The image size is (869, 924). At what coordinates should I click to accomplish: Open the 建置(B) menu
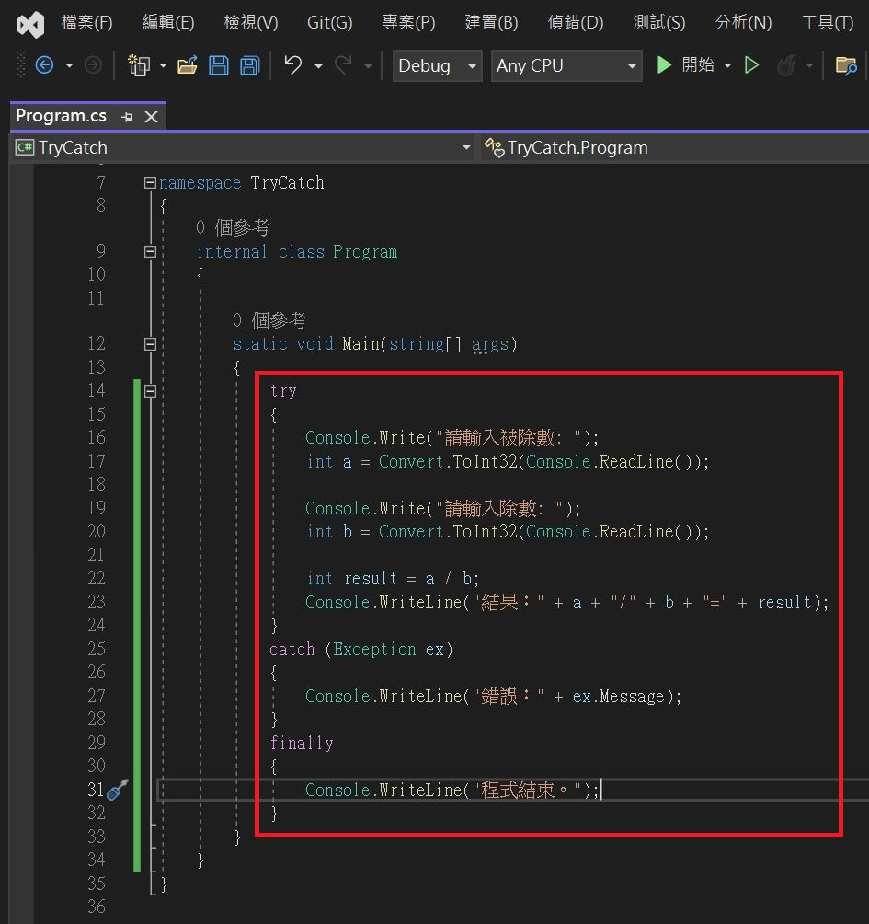coord(492,22)
